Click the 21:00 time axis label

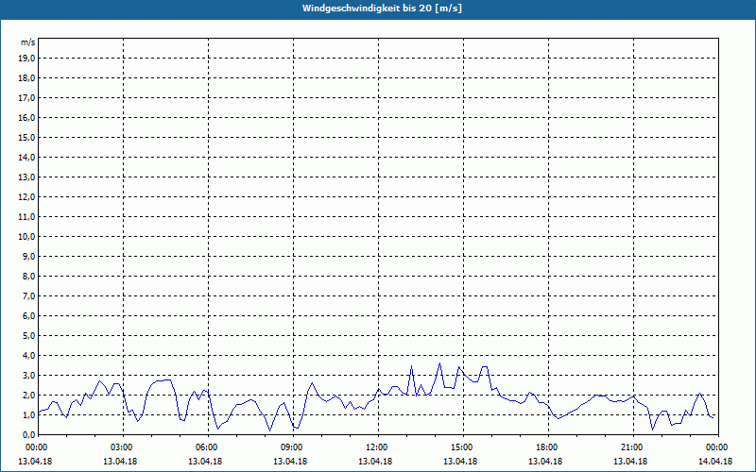pos(633,447)
